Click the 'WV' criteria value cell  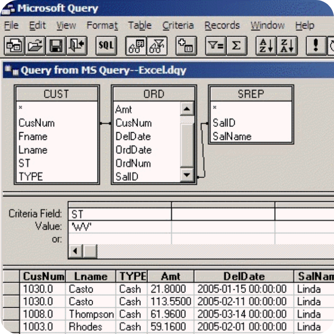point(120,227)
